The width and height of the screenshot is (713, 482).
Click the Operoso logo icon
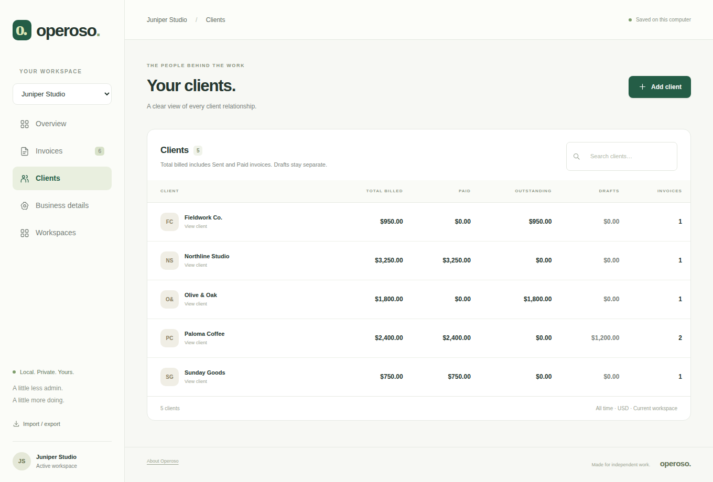tap(22, 30)
